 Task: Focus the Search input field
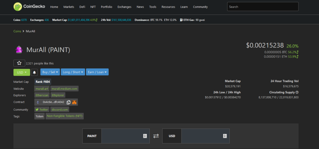263,7
